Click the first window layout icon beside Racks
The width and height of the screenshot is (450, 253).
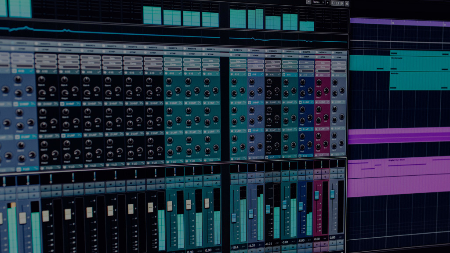(x=333, y=3)
